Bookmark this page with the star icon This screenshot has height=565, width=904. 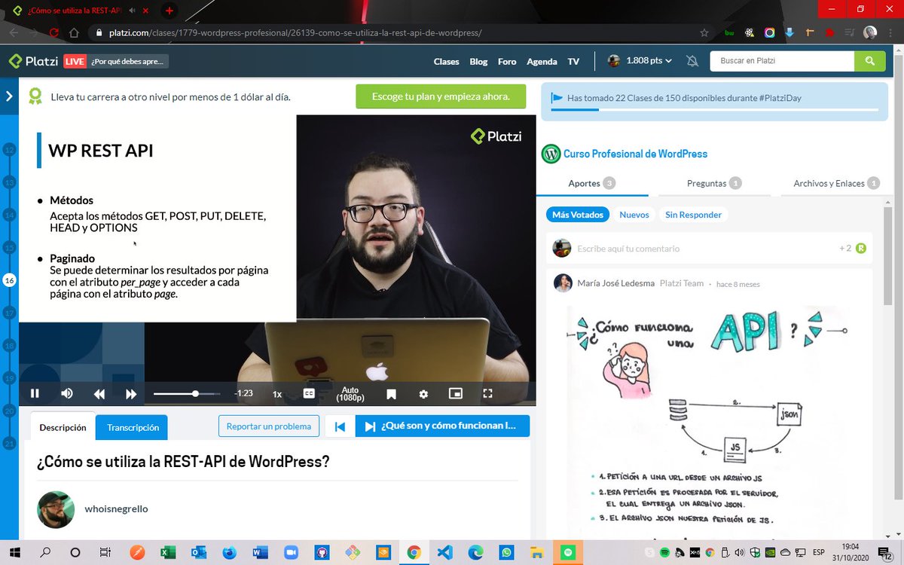pyautogui.click(x=704, y=33)
